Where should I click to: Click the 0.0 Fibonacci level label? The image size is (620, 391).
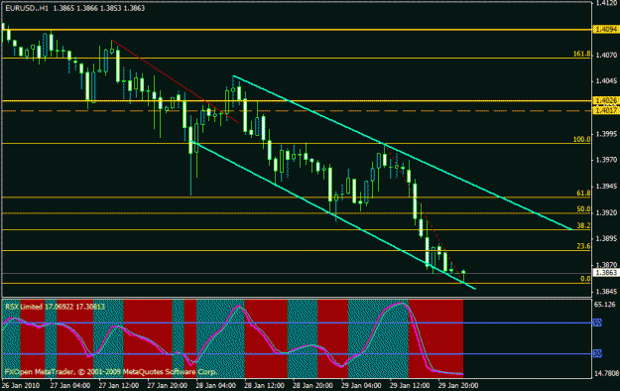pos(585,279)
